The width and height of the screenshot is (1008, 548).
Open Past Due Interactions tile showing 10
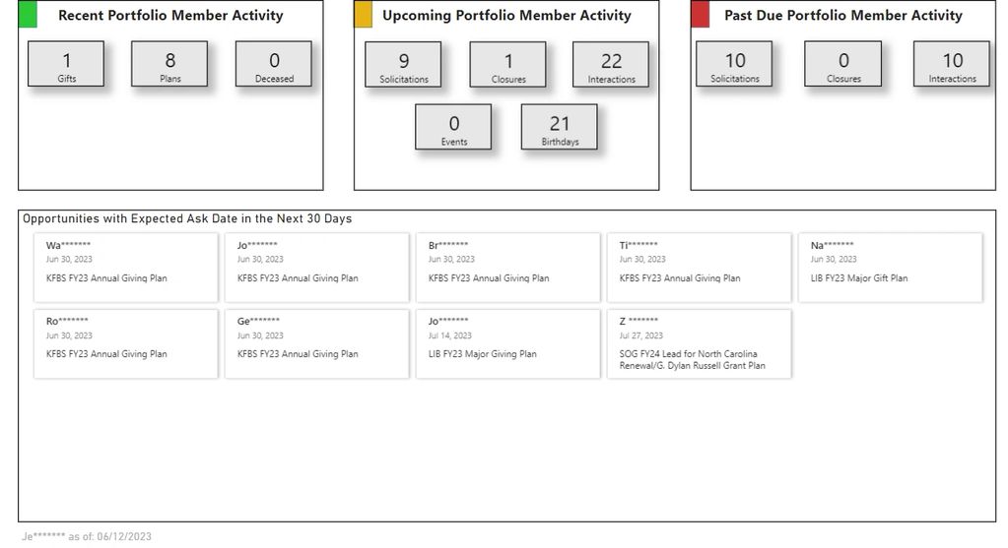[x=952, y=66]
